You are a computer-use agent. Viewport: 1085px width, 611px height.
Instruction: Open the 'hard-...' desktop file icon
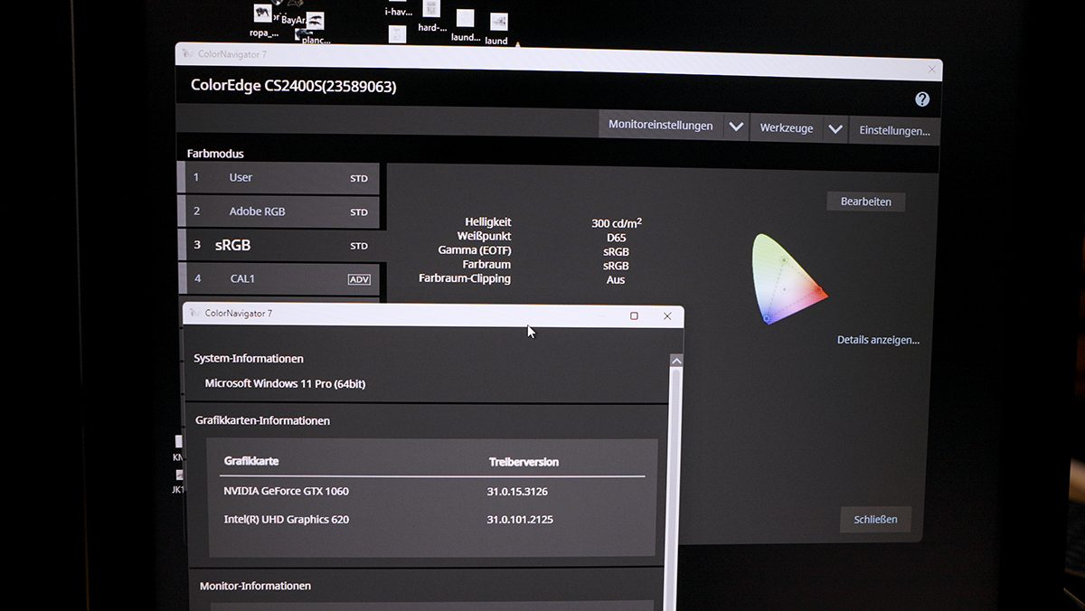point(431,10)
